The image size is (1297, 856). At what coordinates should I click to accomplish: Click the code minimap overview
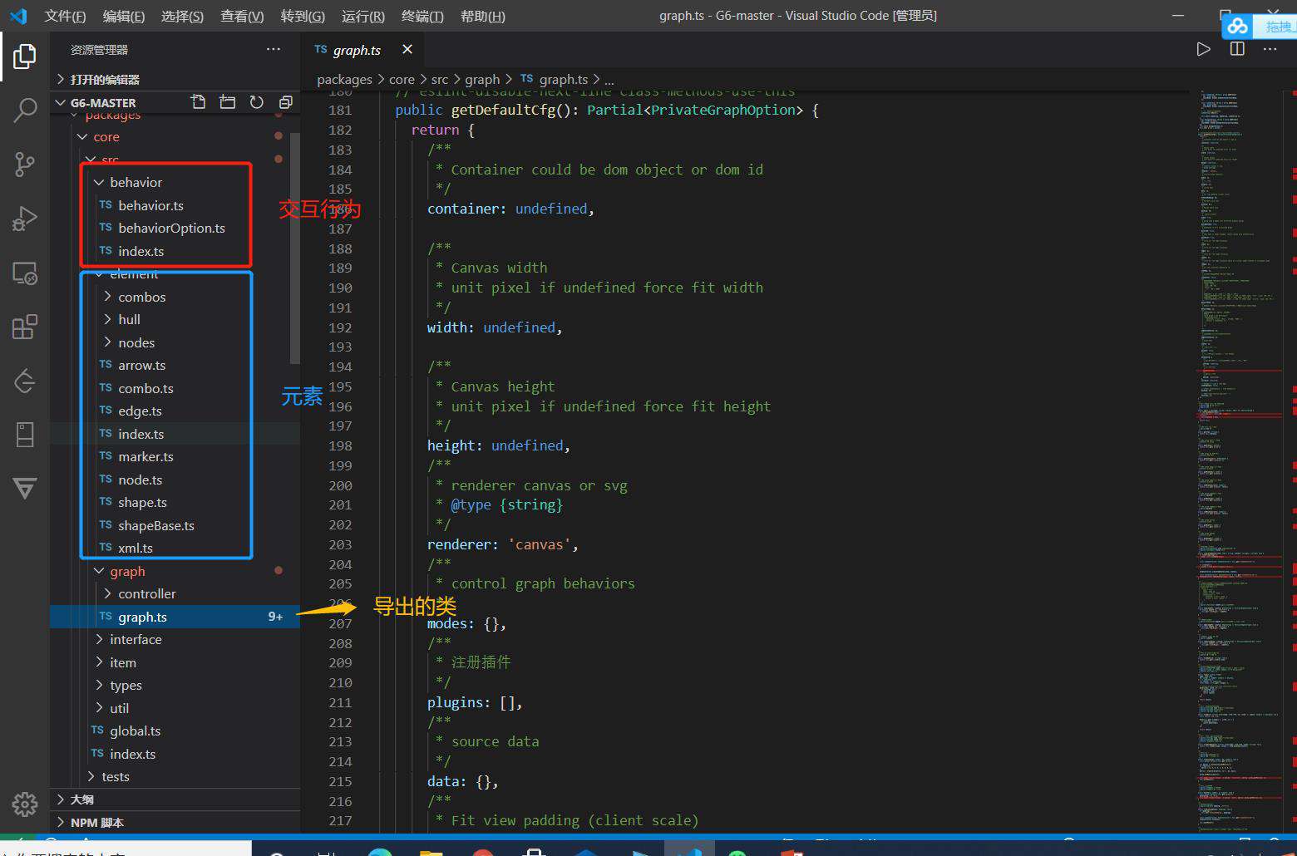pos(1241,461)
